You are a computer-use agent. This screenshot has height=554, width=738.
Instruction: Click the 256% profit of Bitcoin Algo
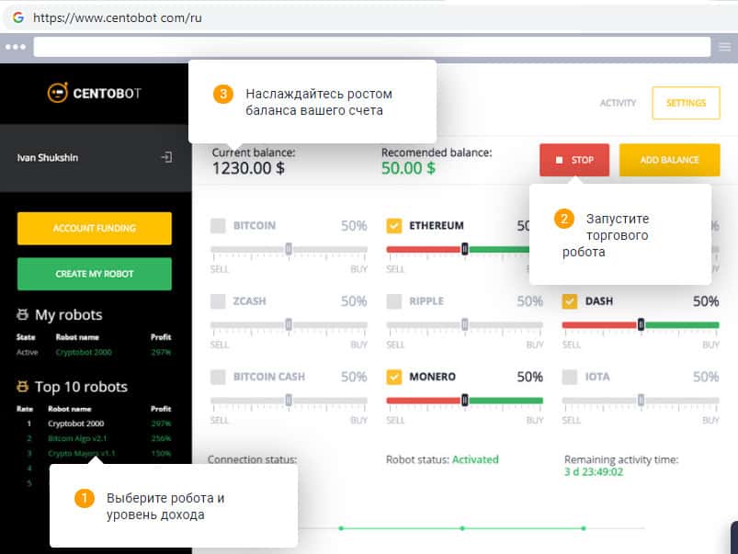point(161,438)
